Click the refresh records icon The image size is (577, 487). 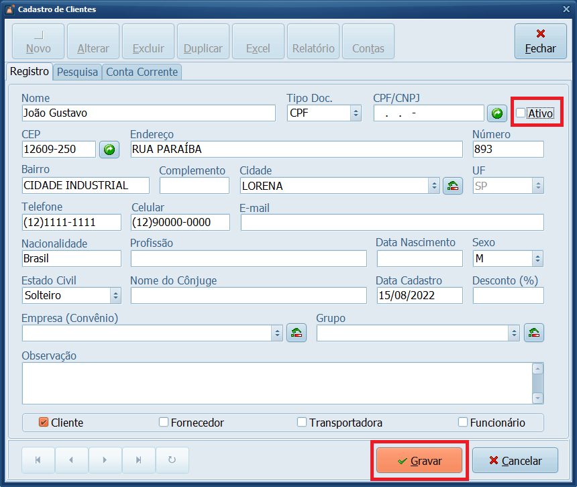(172, 460)
